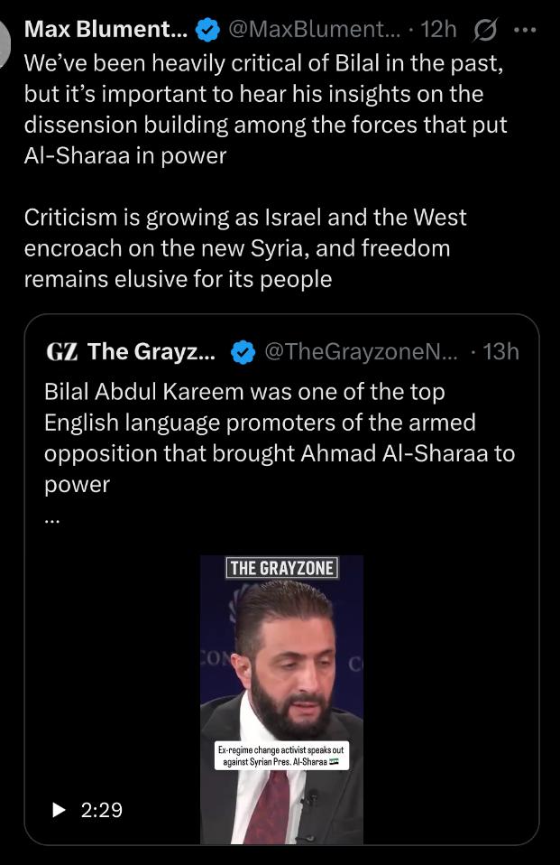Image resolution: width=560 pixels, height=865 pixels.
Task: Click THE GRAYZONE watermark on video
Action: [281, 568]
